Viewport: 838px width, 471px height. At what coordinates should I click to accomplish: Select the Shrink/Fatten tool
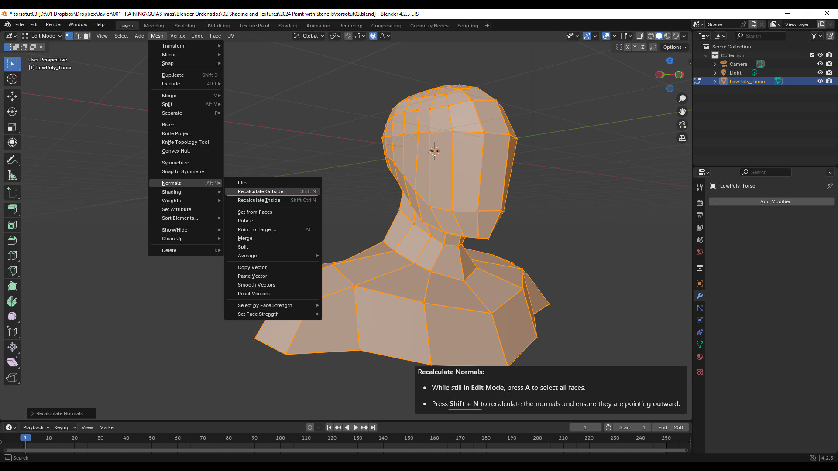coord(12,347)
